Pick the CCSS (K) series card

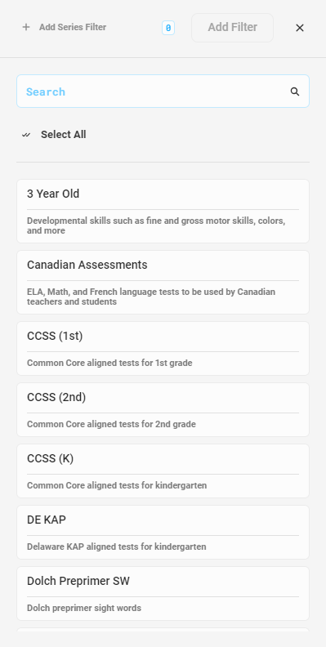(x=163, y=471)
